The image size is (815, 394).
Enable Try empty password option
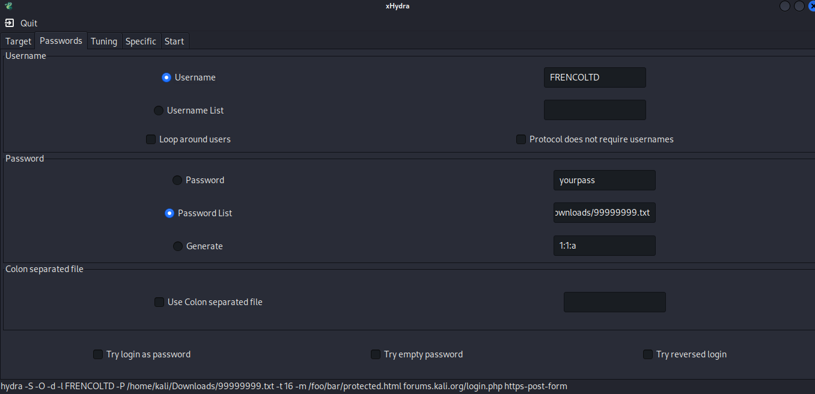click(376, 354)
